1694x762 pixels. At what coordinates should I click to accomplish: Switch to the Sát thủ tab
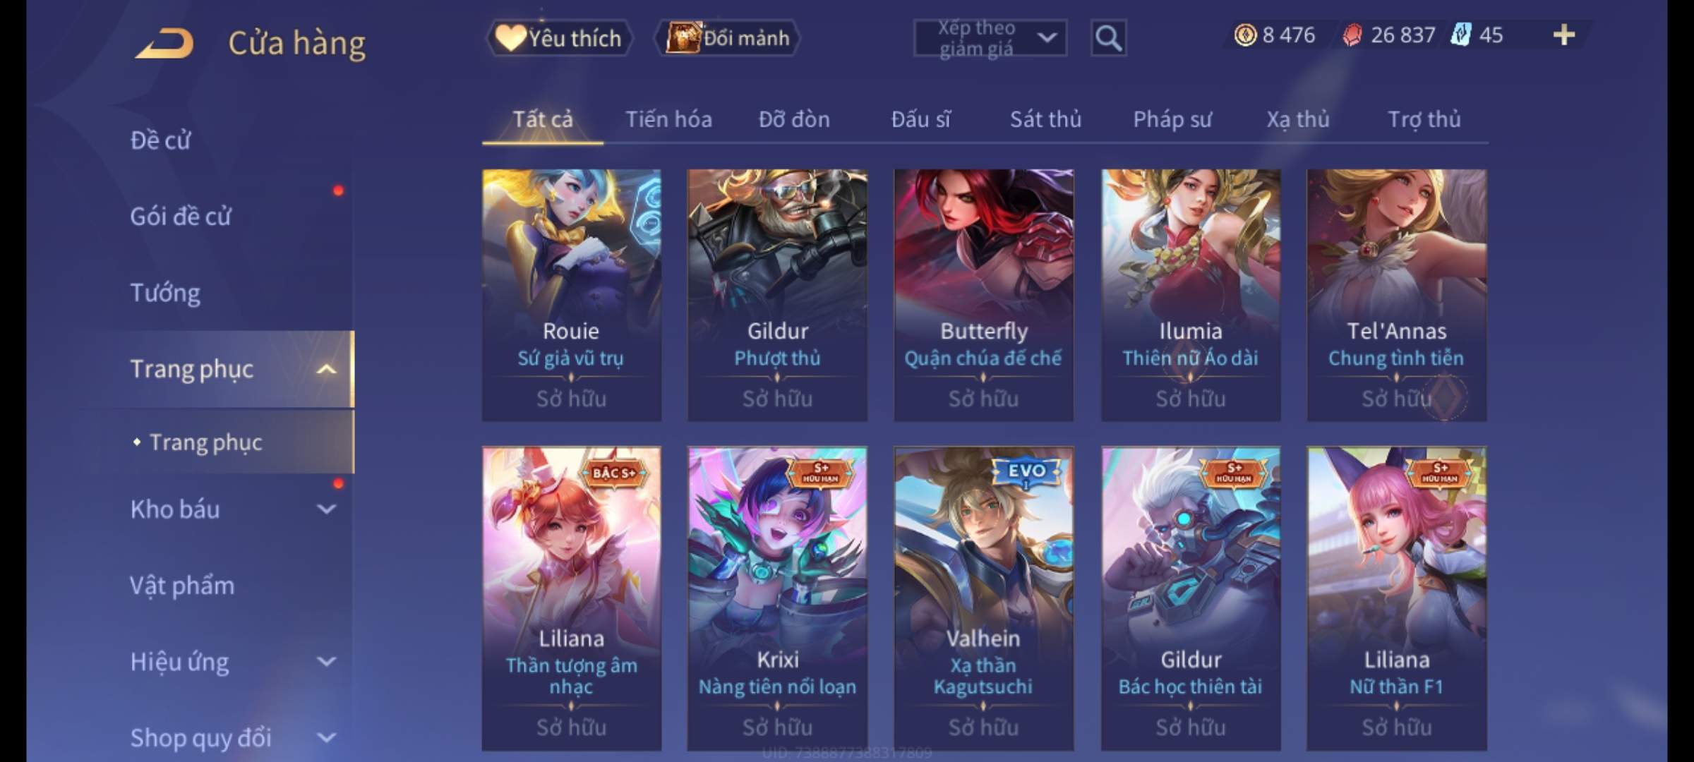coord(1045,119)
